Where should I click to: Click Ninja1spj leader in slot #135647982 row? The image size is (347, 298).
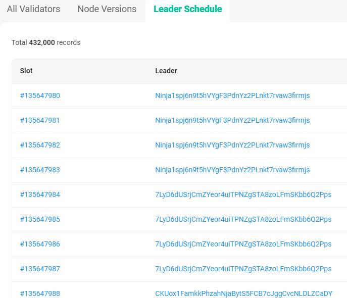232,145
